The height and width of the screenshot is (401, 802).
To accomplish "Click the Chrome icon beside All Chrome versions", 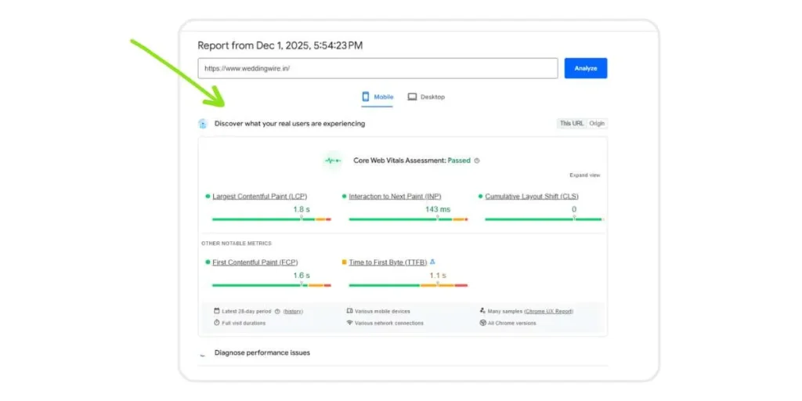I will click(482, 323).
